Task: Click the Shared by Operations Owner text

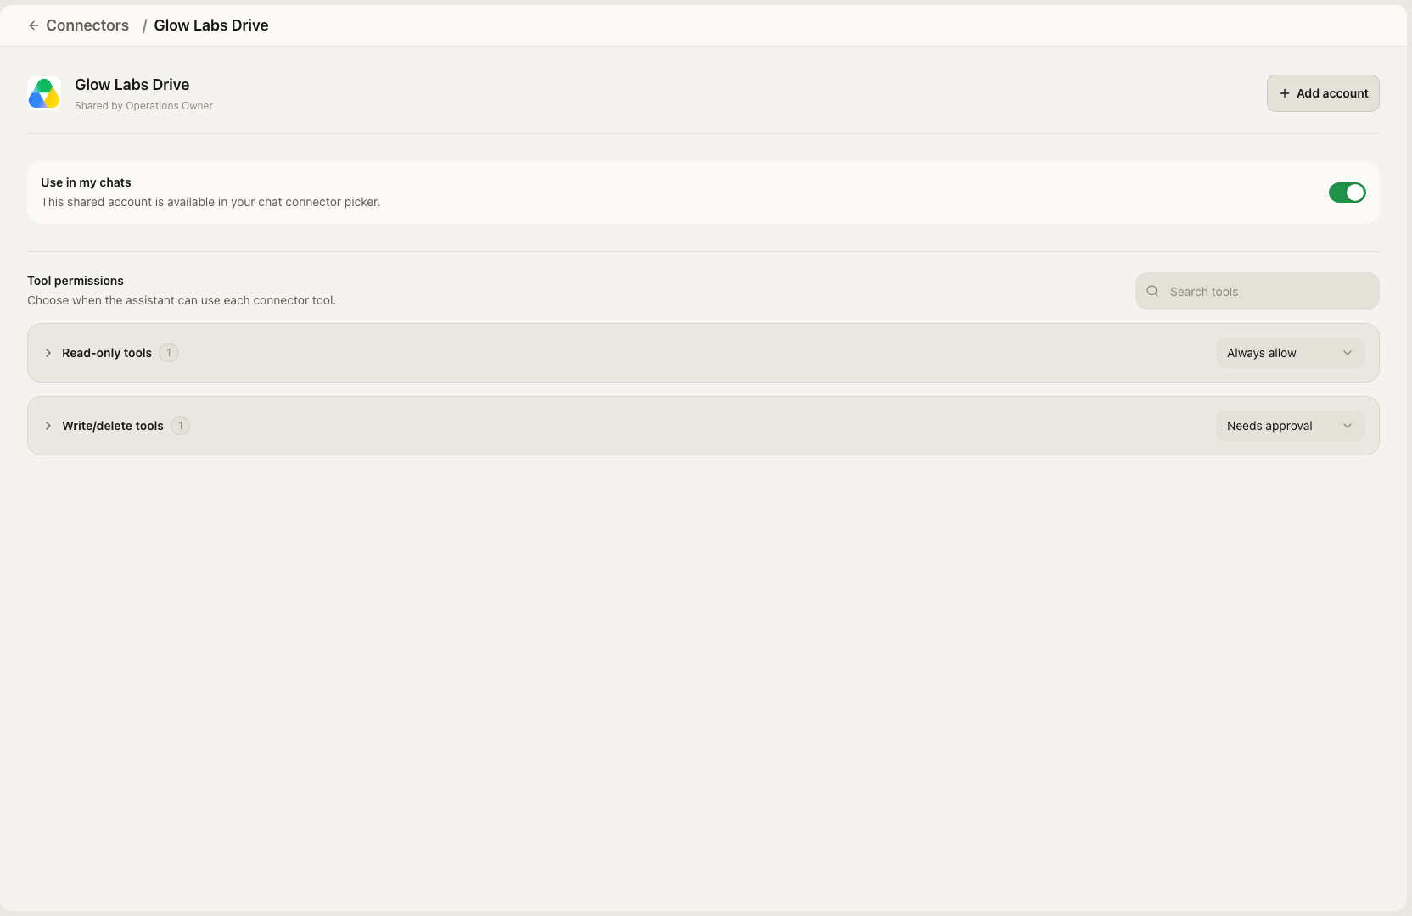Action: point(143,106)
